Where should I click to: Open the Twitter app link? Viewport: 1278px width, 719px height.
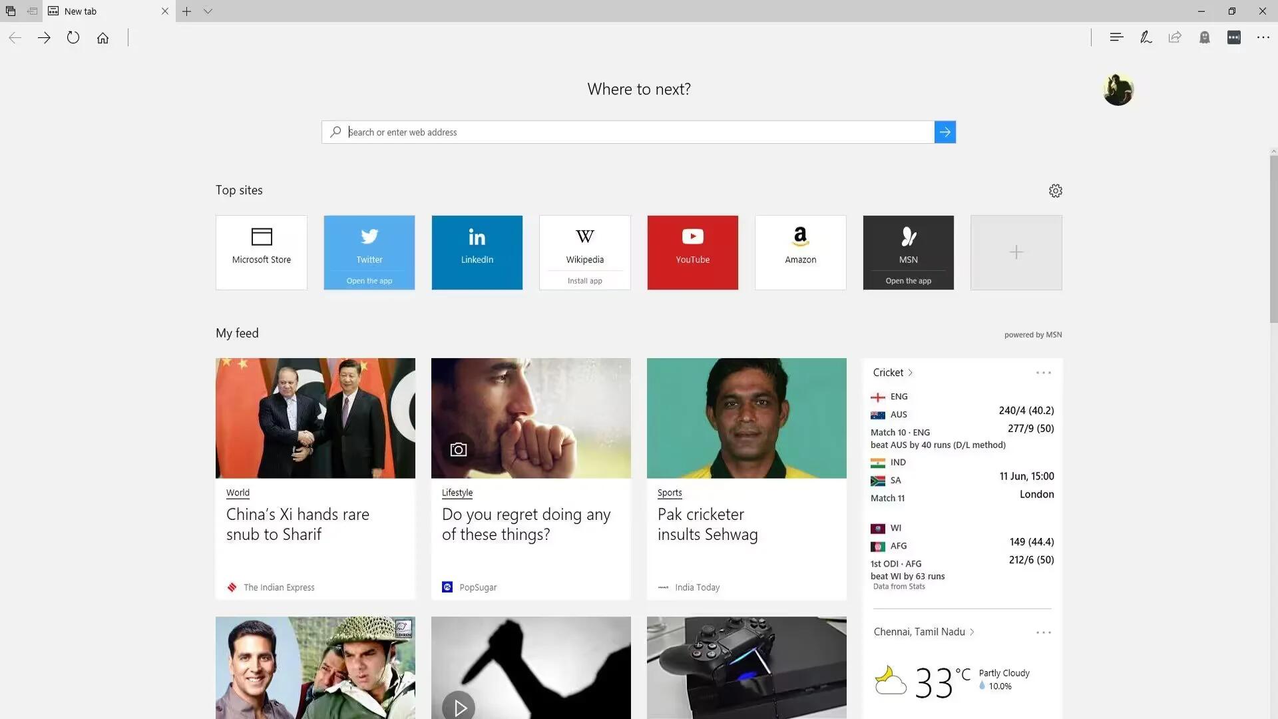click(369, 281)
